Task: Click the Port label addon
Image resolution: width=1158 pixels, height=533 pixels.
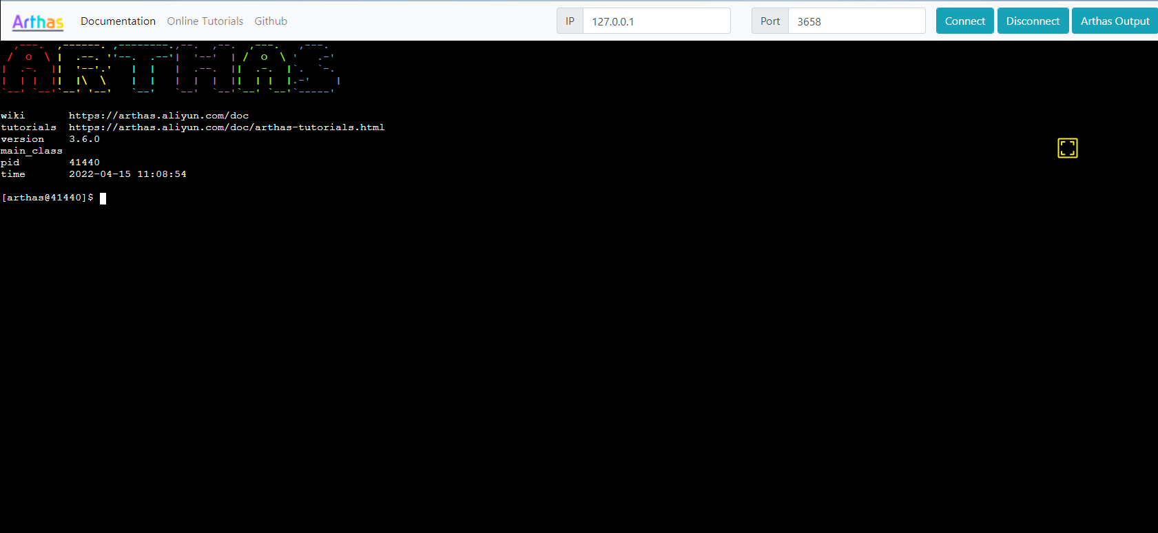Action: click(770, 21)
